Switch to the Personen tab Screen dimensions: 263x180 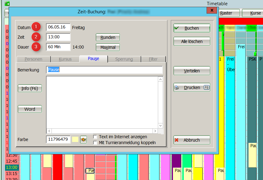33,59
